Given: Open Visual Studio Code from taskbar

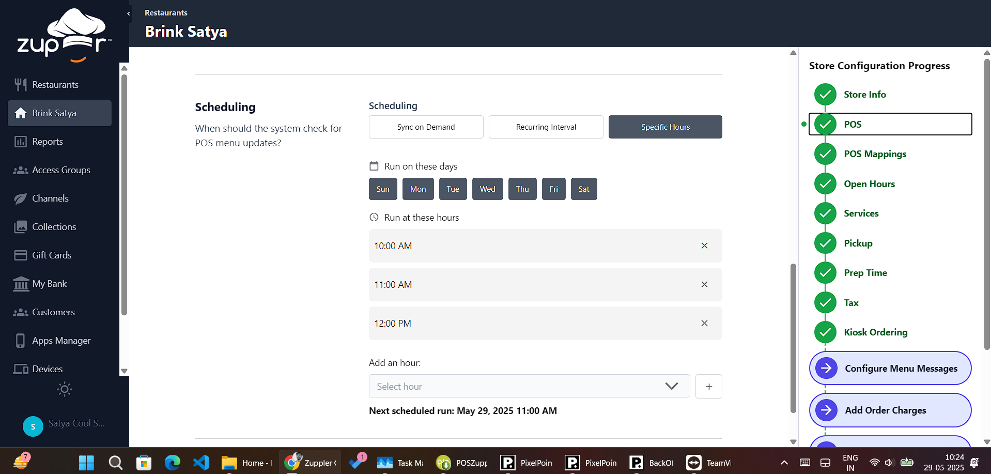Looking at the screenshot, I should pyautogui.click(x=201, y=463).
